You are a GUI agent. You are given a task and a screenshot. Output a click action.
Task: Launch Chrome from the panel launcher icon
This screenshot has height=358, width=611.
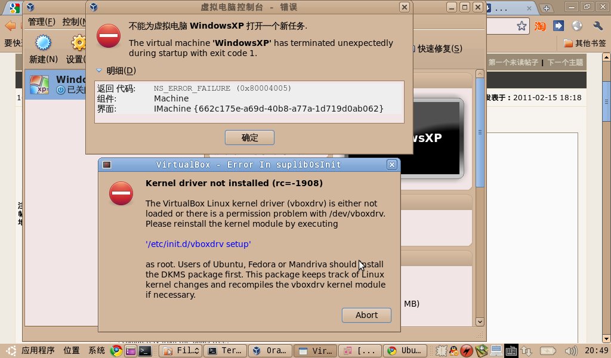point(116,351)
